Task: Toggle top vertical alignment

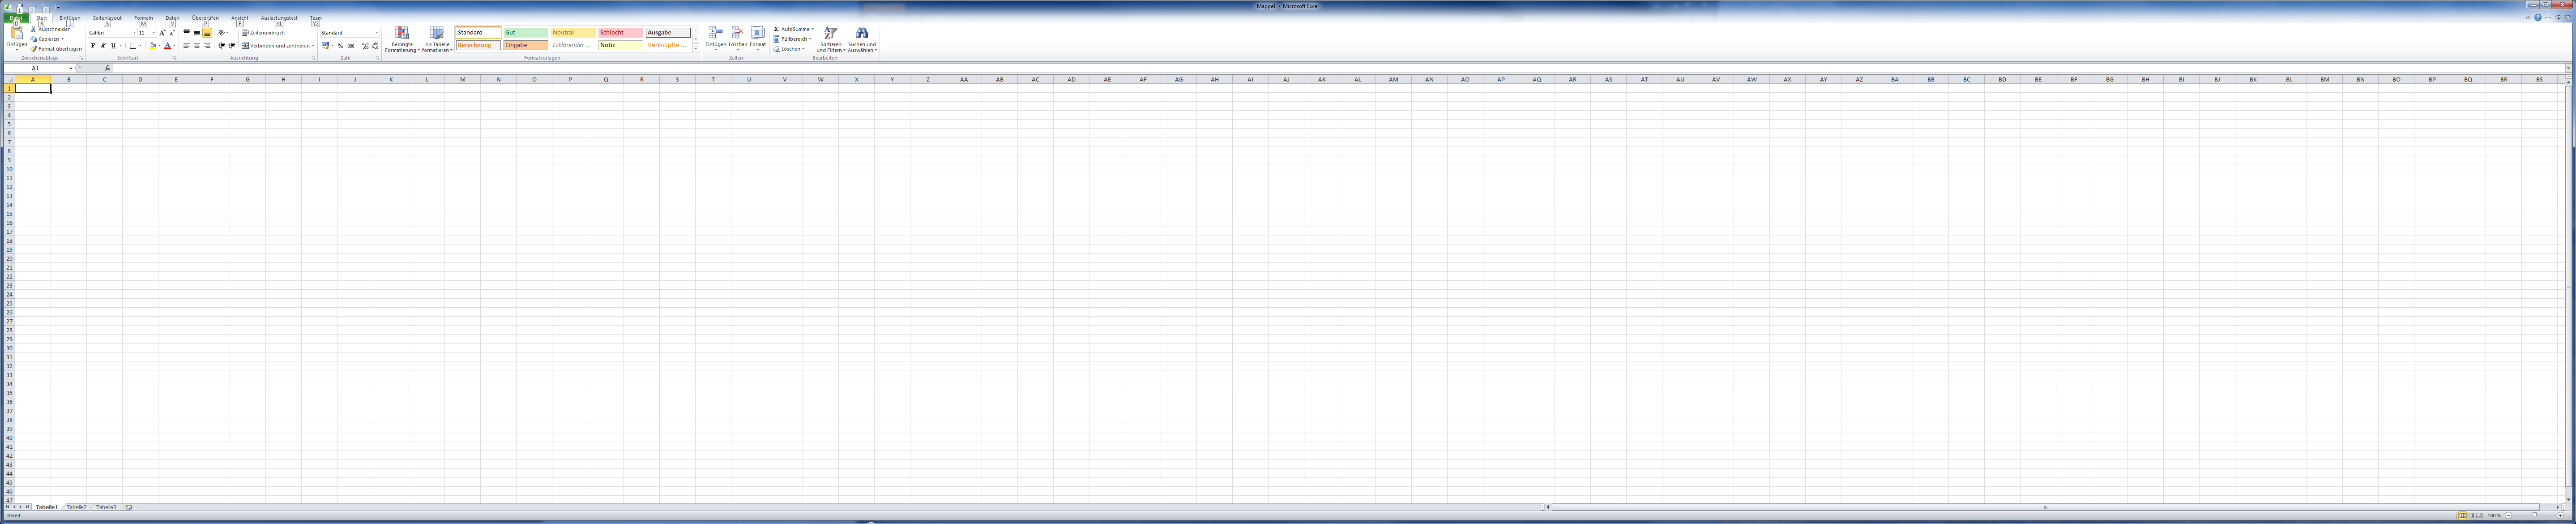Action: [186, 32]
